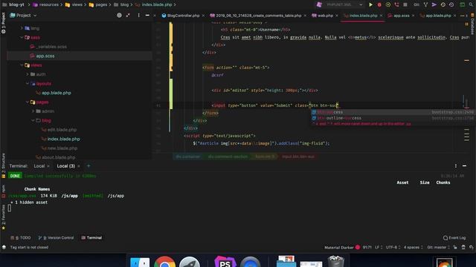This screenshot has height=267, width=476.
Task: Open Chrome from the Dock
Action: [x=164, y=262]
